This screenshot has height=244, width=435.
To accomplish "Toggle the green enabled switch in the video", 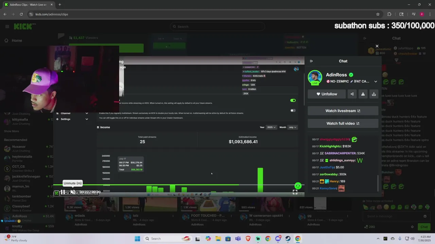I will [x=293, y=100].
